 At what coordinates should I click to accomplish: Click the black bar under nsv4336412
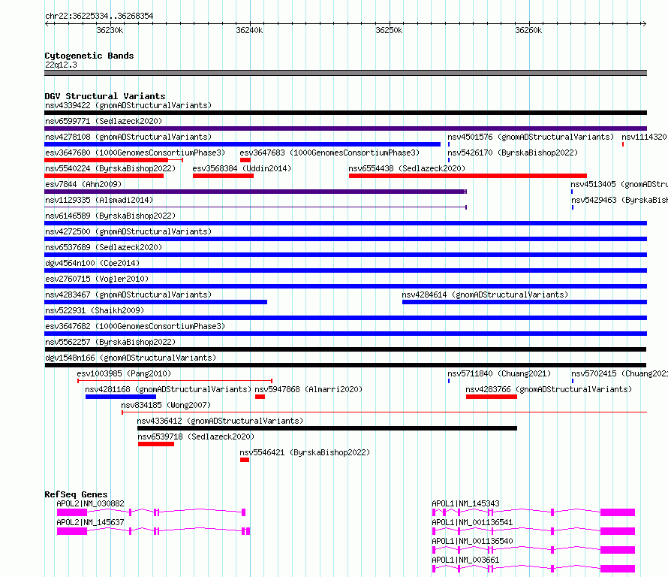tap(327, 428)
